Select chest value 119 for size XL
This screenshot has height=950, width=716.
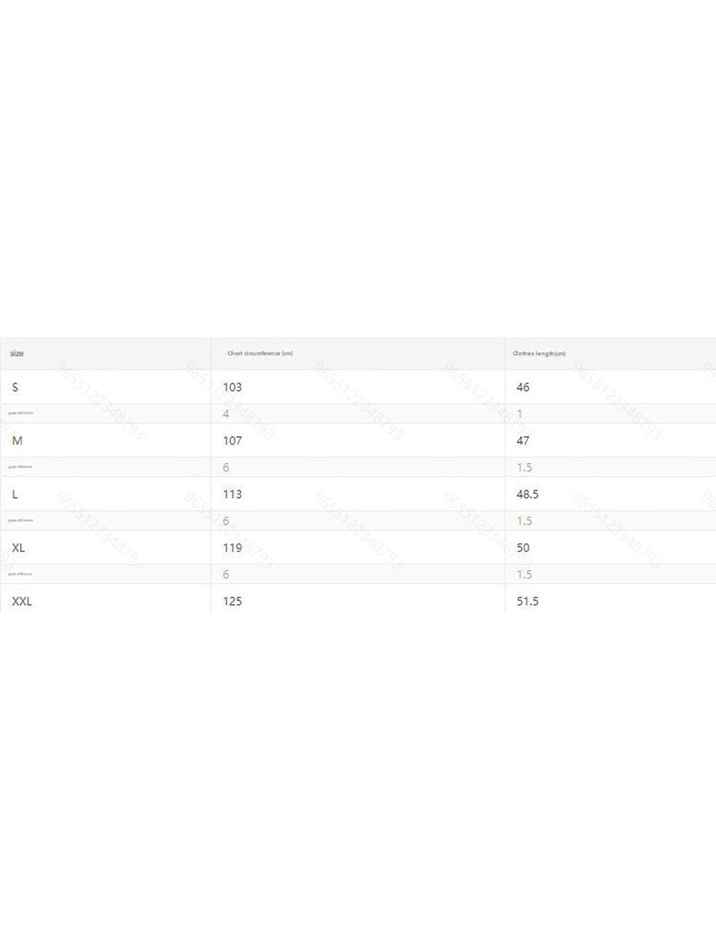[232, 548]
